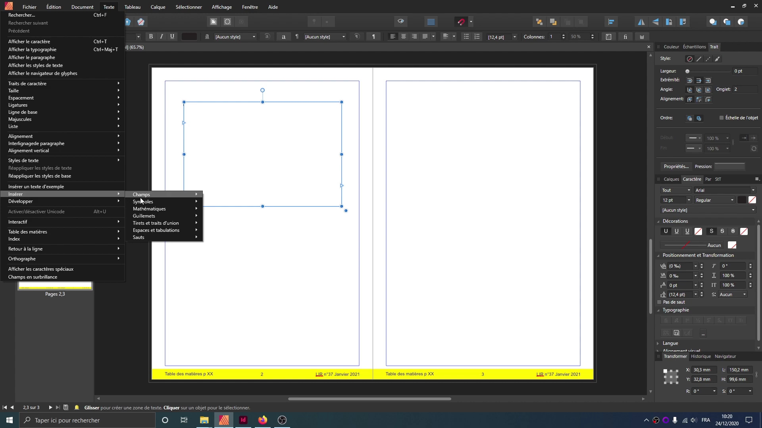The image size is (762, 428).
Task: Open the Arial font family dropdown
Action: pos(724,190)
